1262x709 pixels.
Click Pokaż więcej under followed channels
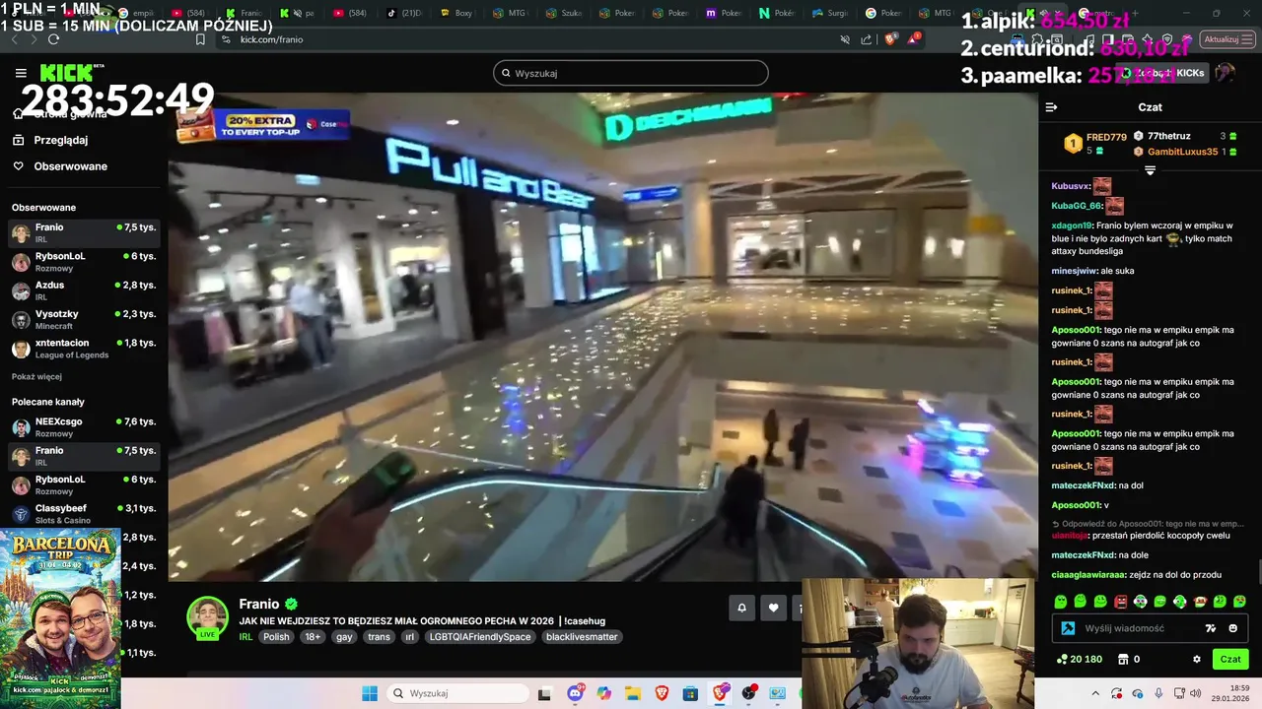(36, 376)
